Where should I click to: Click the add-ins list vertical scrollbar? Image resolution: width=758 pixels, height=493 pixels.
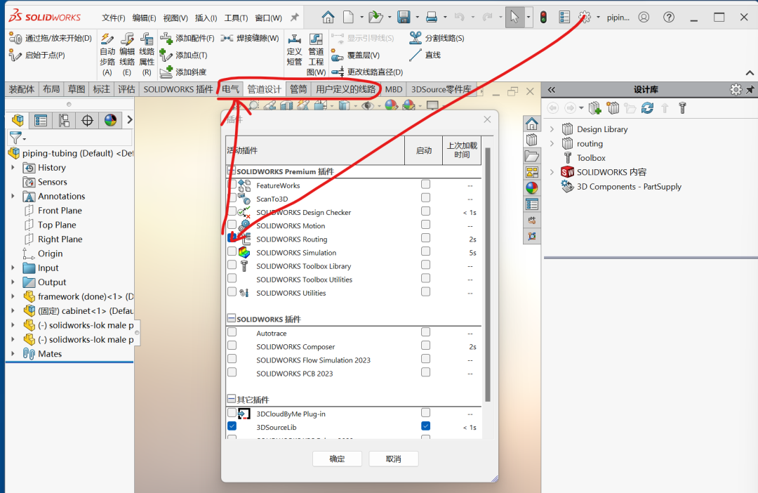(487, 275)
